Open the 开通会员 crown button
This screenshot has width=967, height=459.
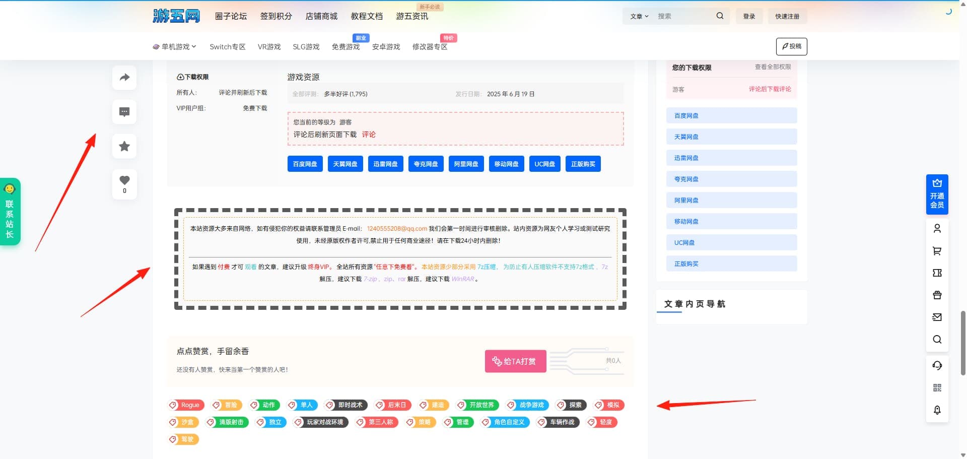(x=937, y=194)
